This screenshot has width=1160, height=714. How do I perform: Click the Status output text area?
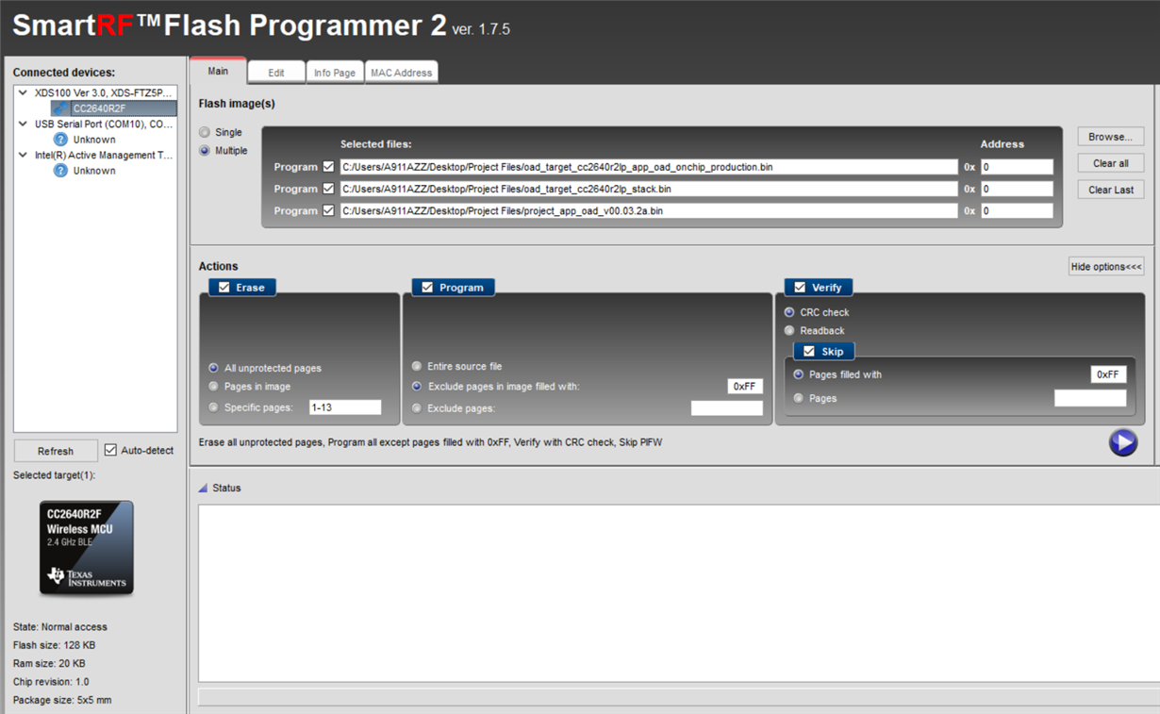pos(679,593)
